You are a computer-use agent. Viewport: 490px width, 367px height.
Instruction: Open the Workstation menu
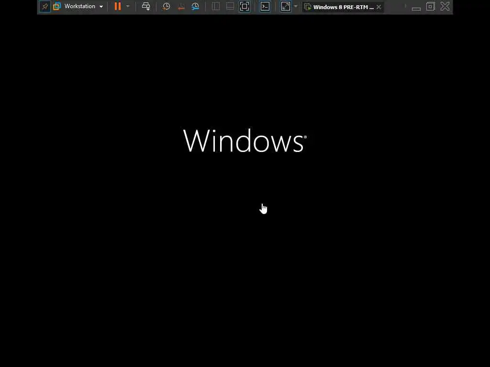[83, 6]
